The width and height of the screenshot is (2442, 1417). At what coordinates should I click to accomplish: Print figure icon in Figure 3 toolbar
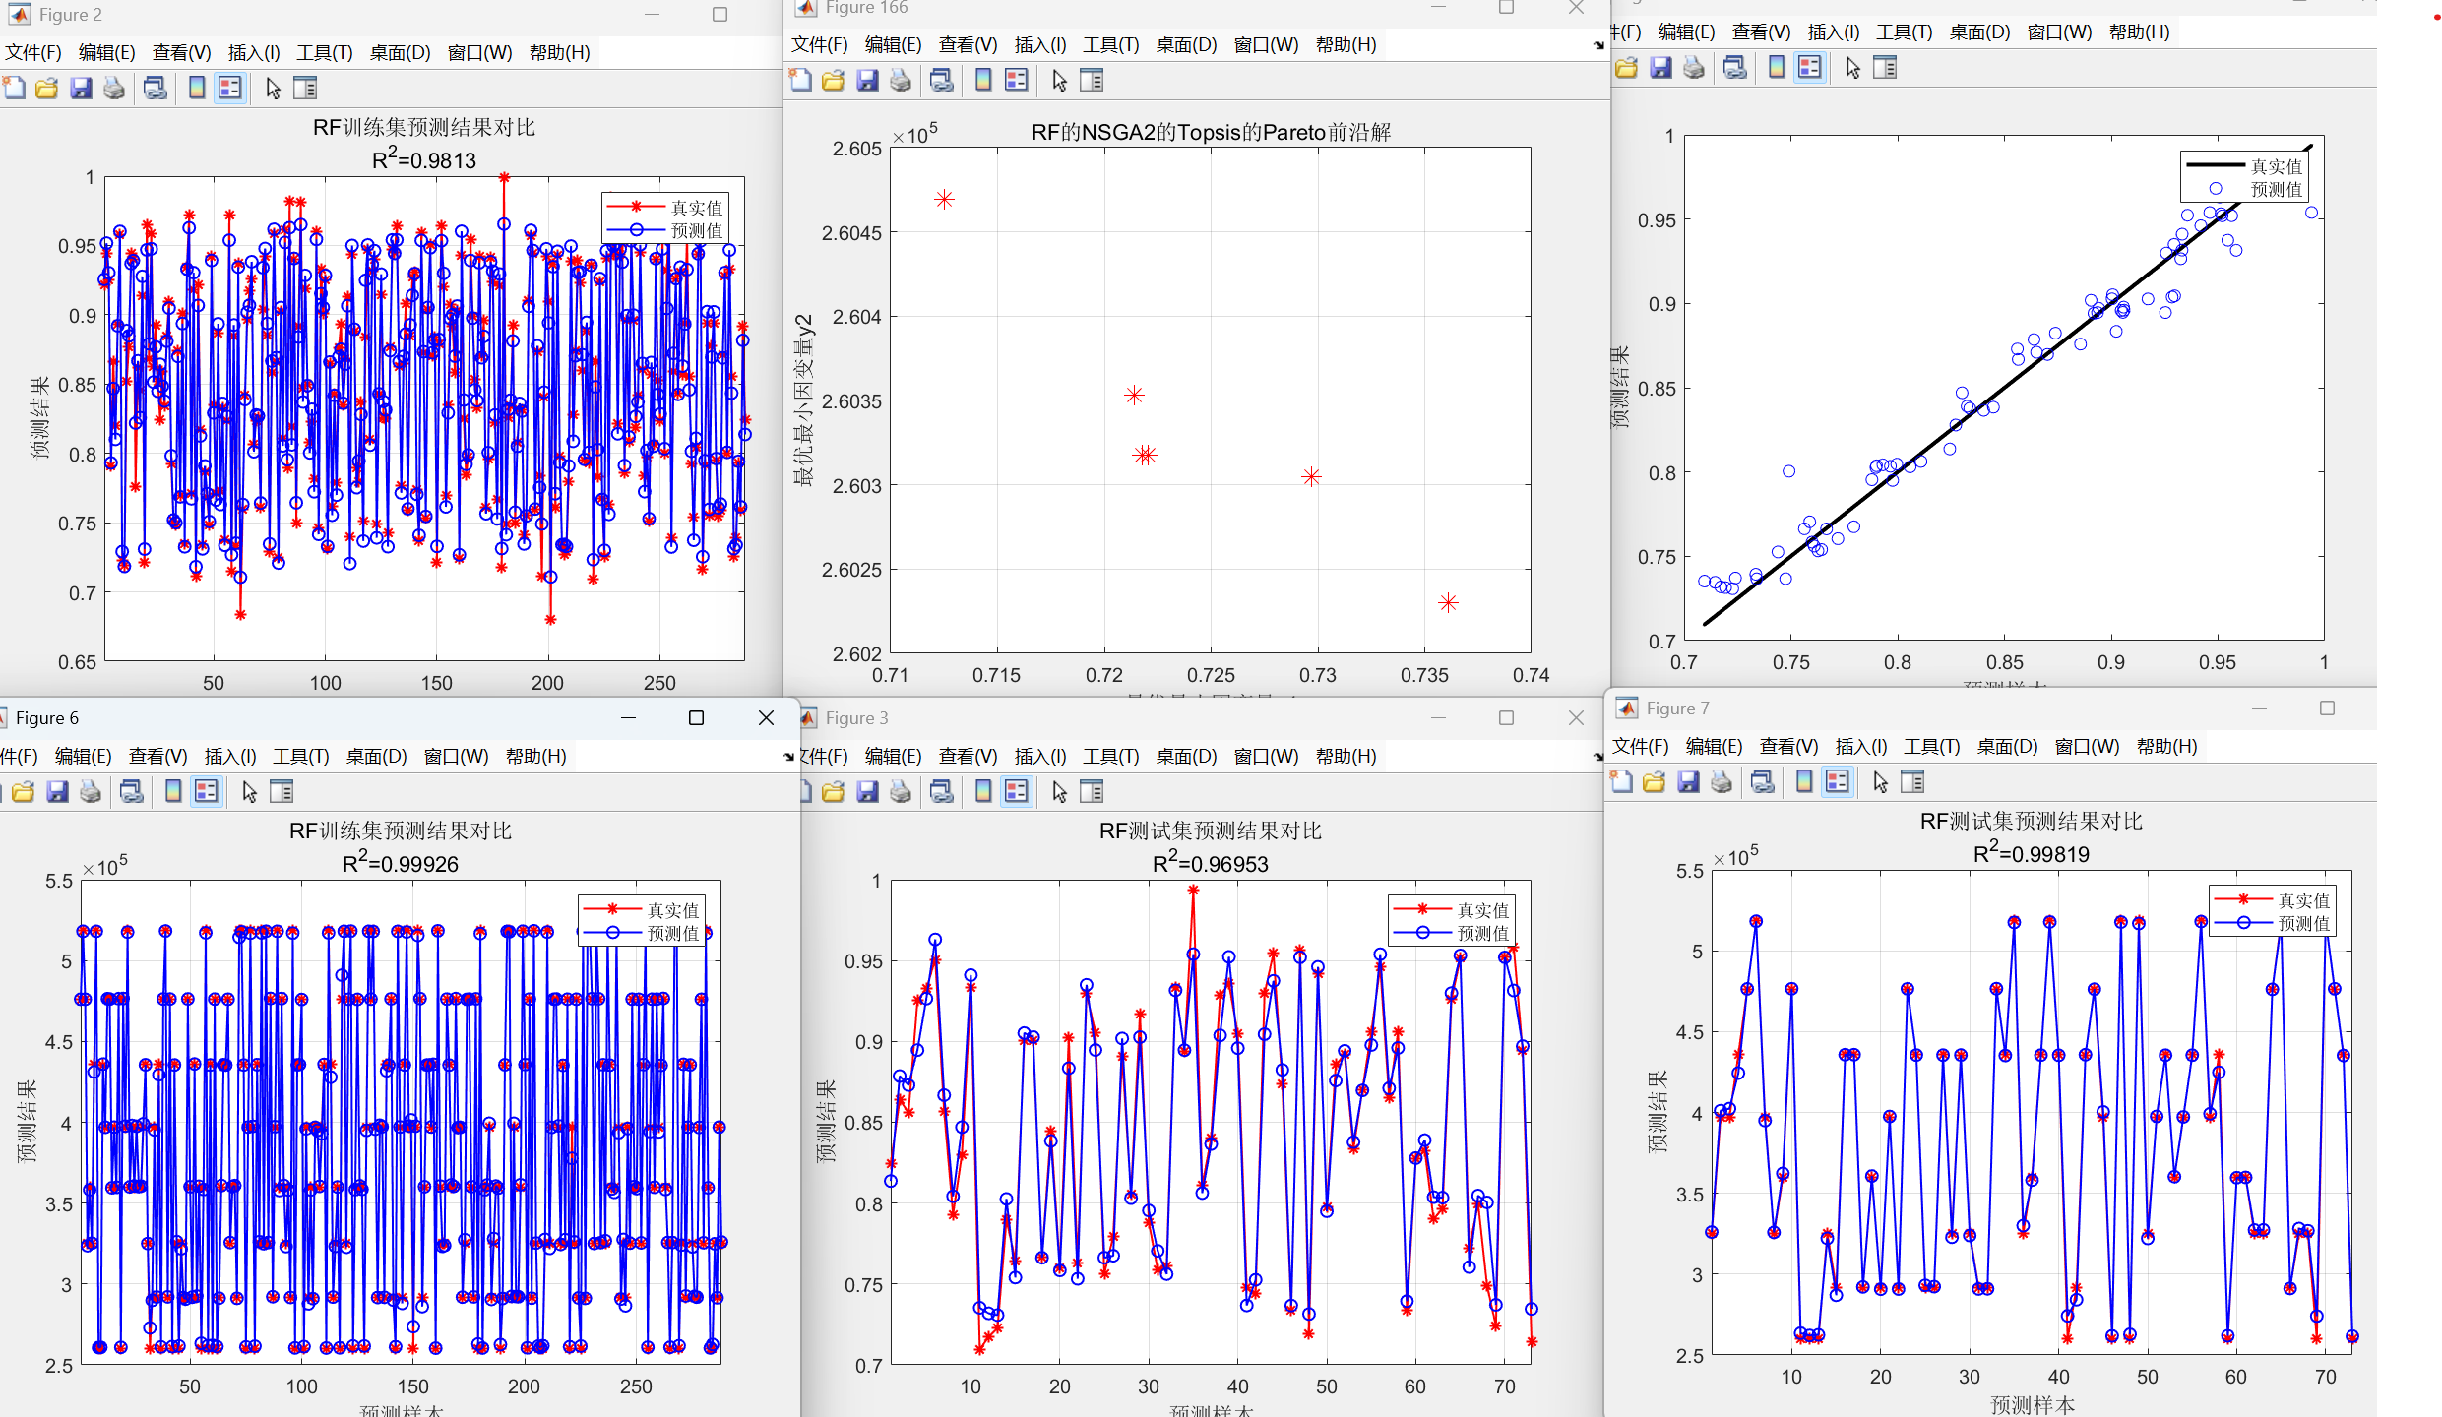[901, 792]
